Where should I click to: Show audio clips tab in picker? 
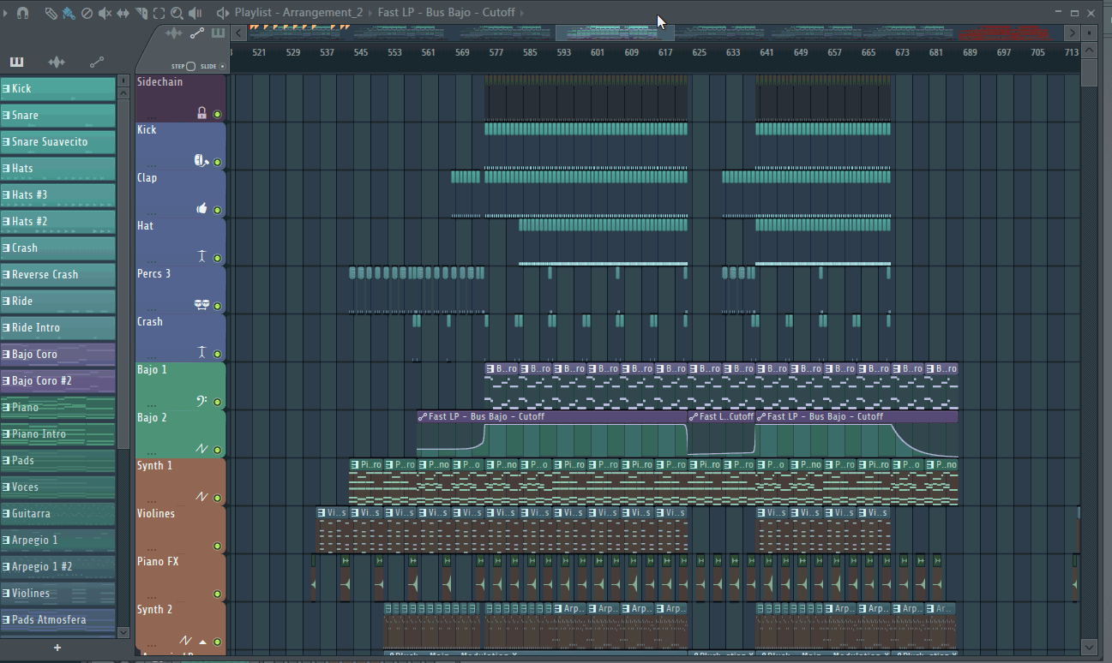[x=57, y=62]
